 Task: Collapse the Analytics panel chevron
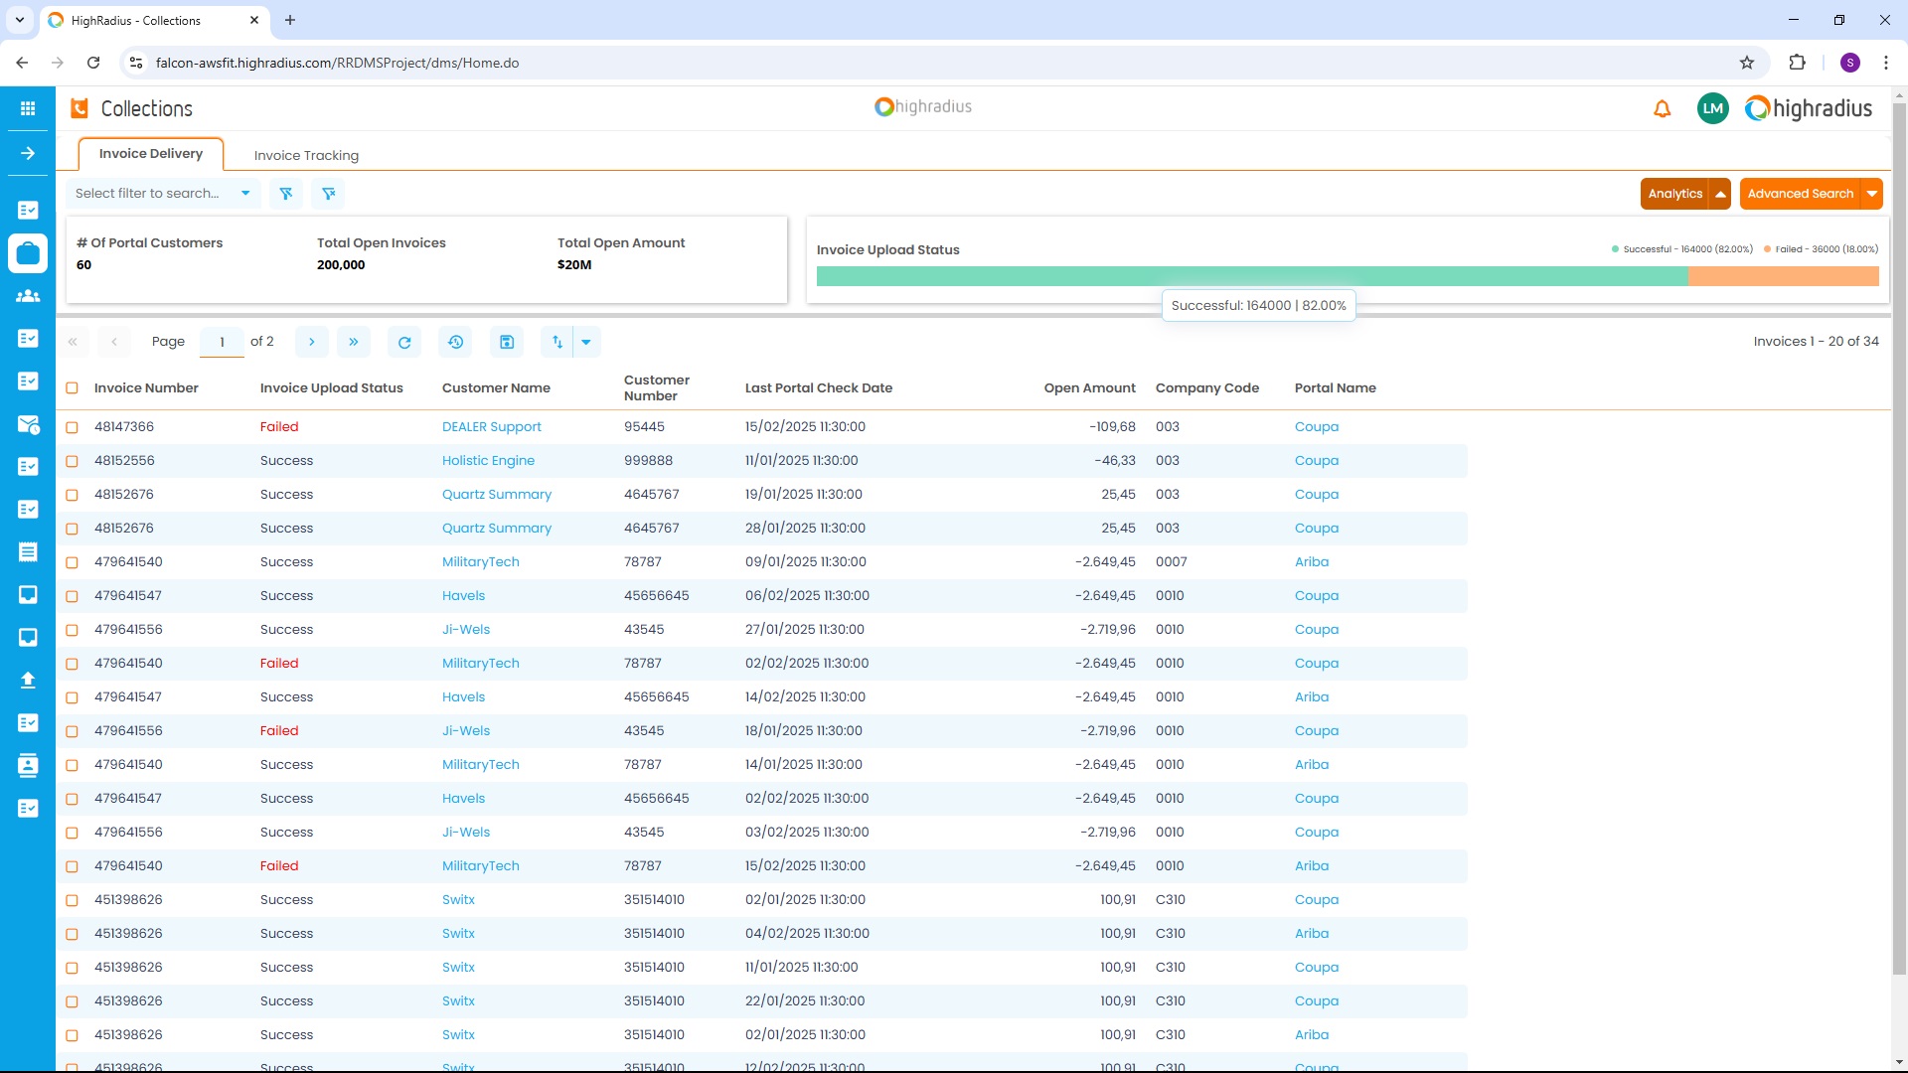pos(1720,193)
